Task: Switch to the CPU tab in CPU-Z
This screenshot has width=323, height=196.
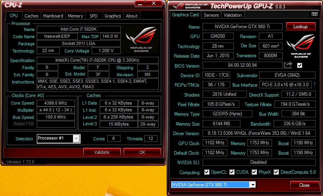Action: click(14, 16)
